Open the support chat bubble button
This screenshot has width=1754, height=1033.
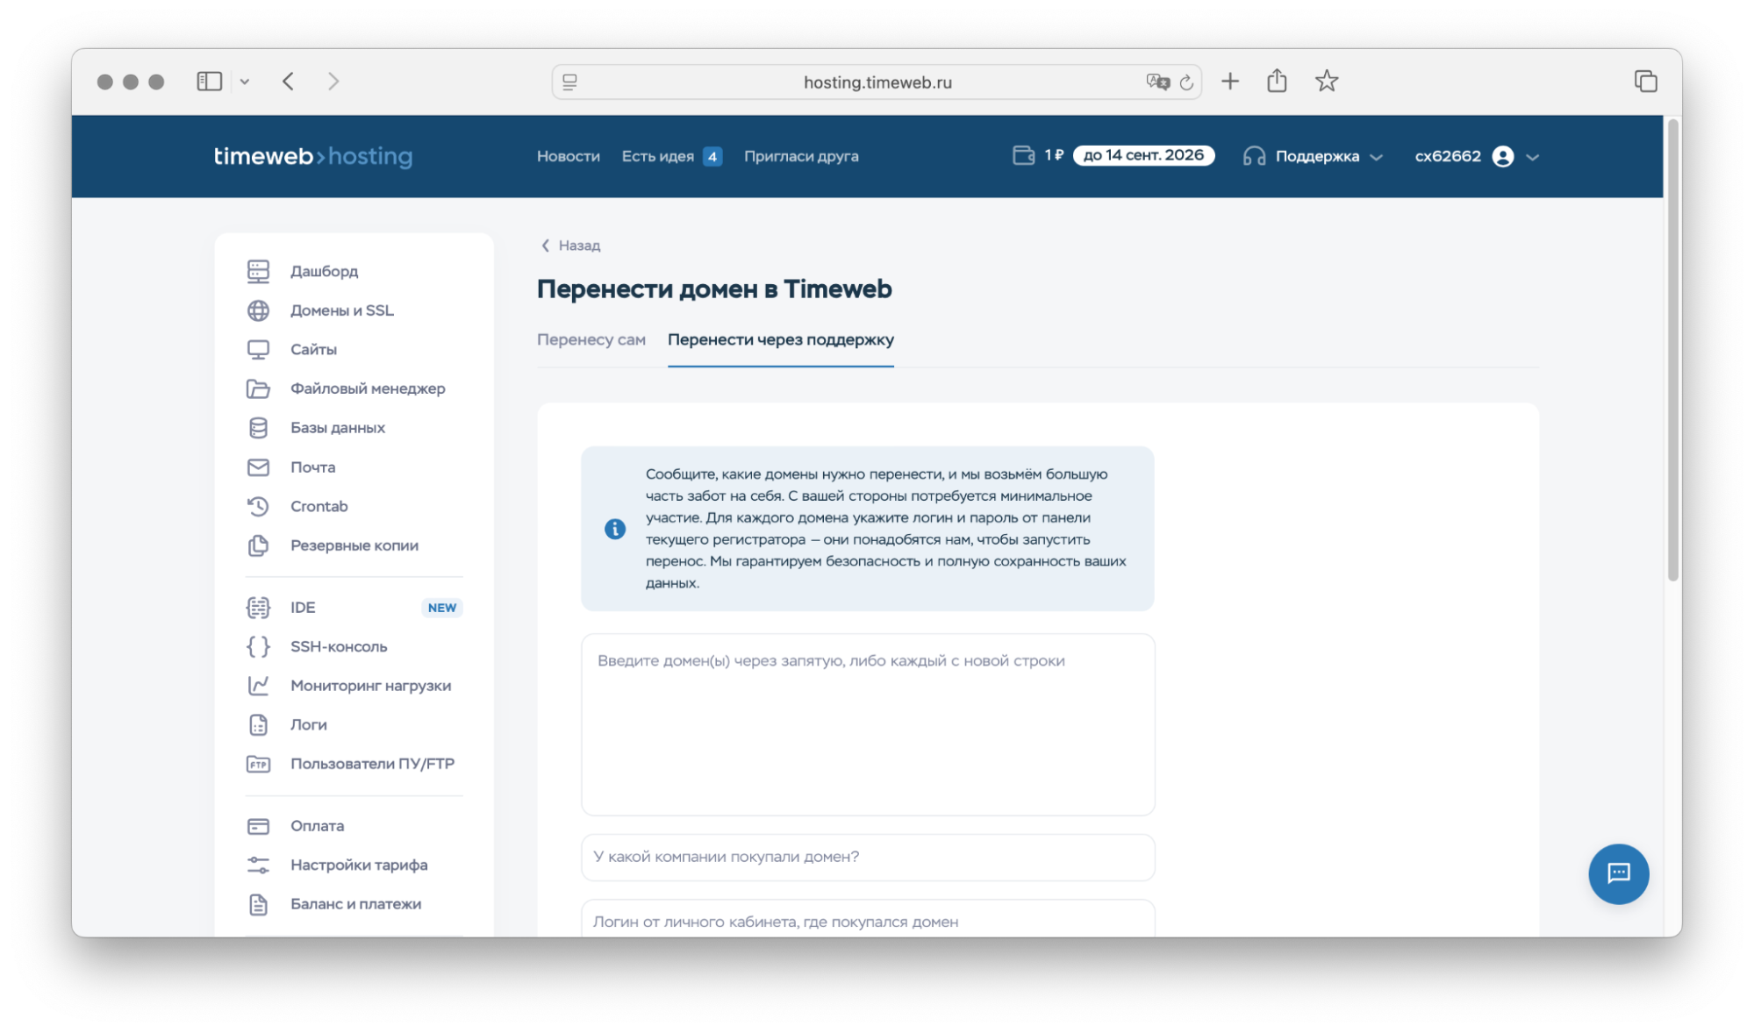coord(1618,873)
